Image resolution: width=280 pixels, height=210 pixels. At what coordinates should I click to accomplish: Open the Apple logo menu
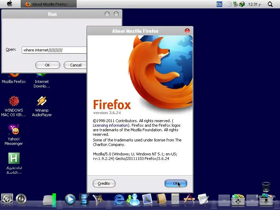pyautogui.click(x=10, y=4)
